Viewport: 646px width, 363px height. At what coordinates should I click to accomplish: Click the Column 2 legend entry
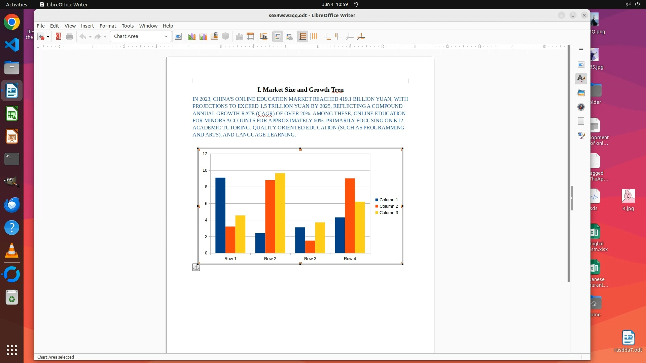click(x=388, y=206)
